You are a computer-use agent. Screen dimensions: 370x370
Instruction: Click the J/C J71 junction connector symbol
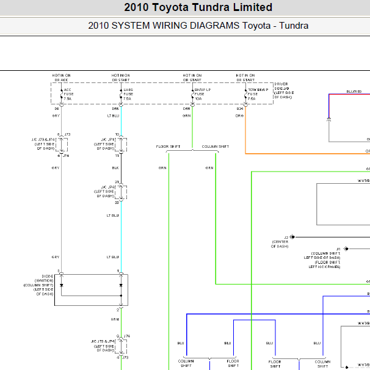pos(121,145)
